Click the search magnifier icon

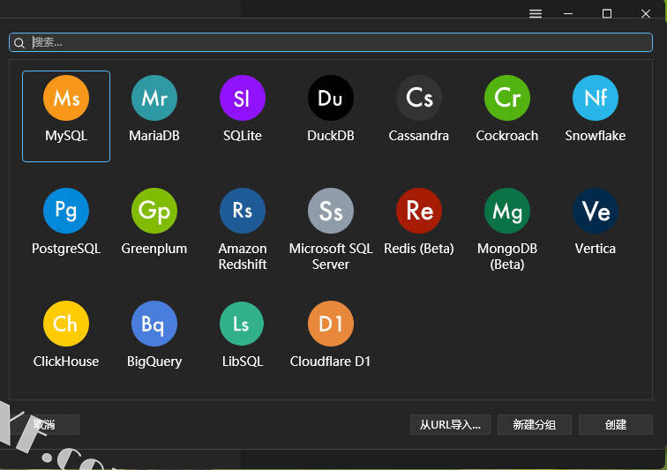(19, 42)
